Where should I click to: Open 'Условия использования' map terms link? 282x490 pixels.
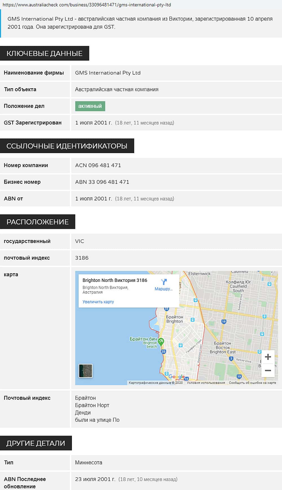coord(206,383)
